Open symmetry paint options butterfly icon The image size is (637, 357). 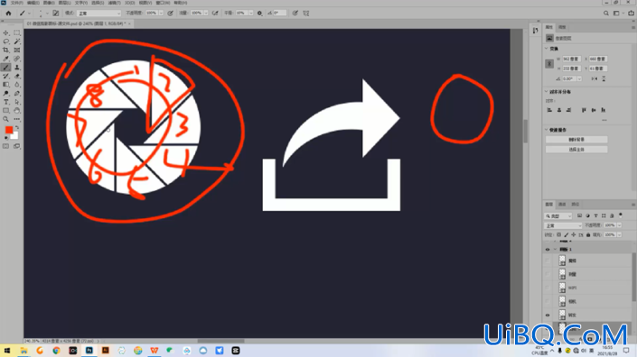[306, 13]
